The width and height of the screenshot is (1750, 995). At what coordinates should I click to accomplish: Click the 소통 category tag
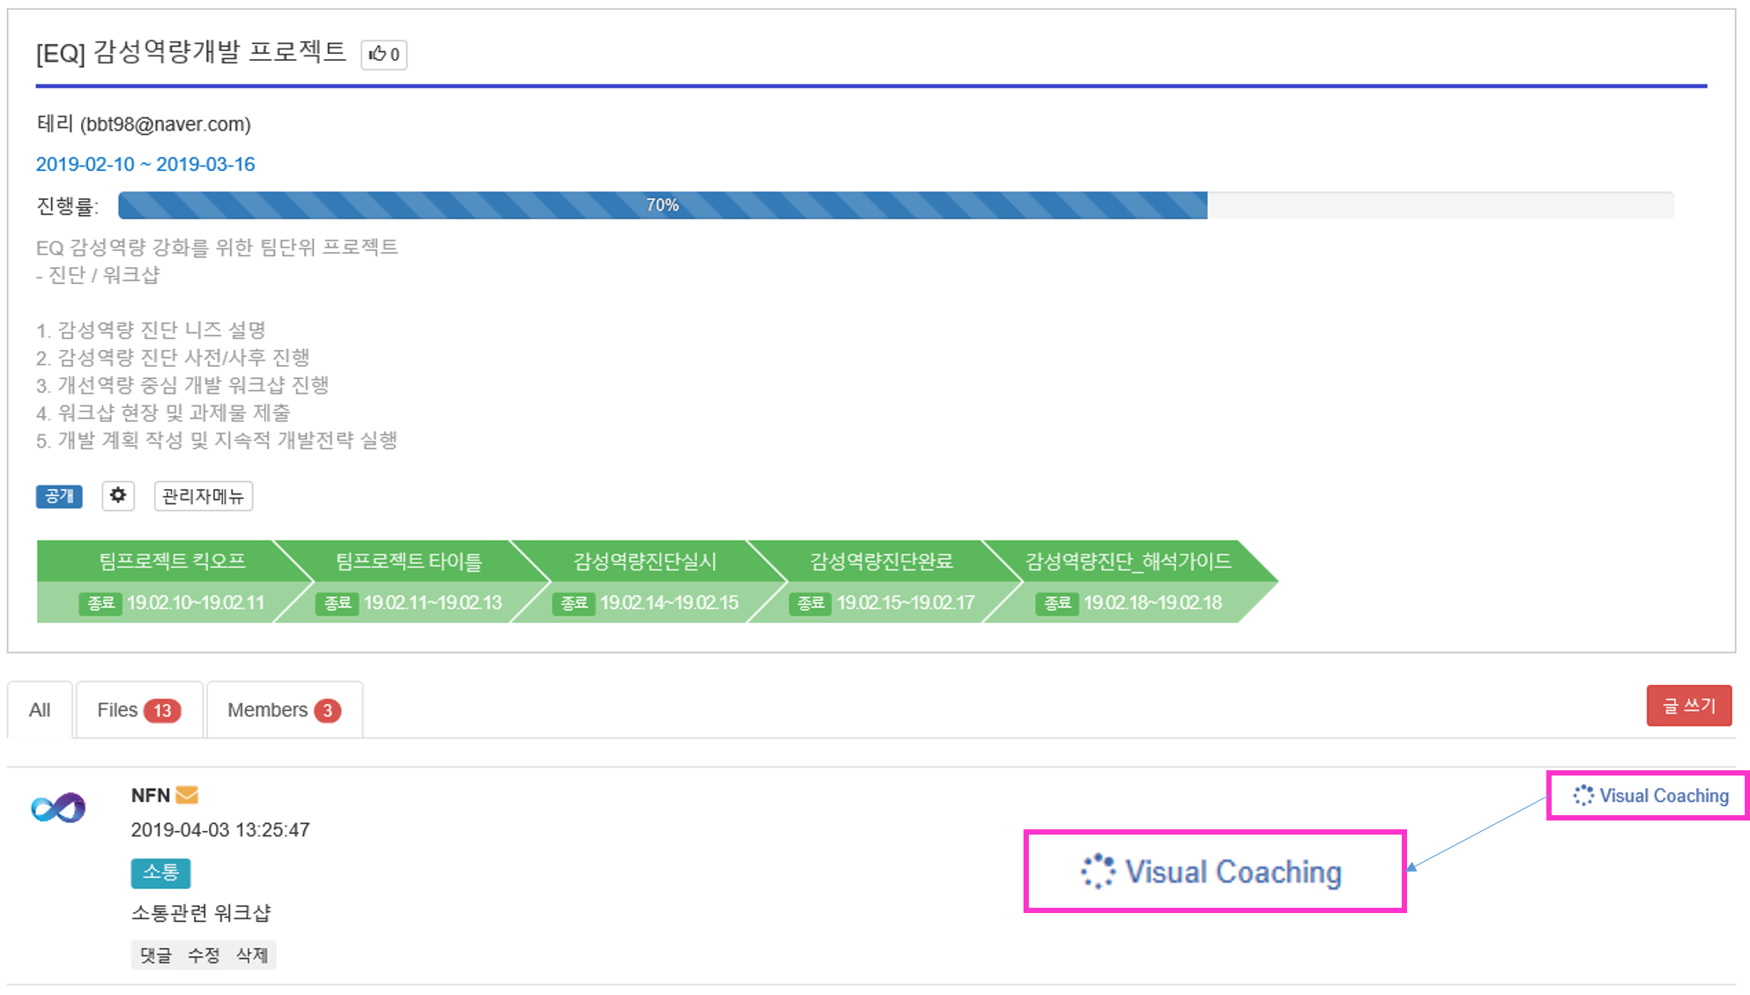coord(160,872)
